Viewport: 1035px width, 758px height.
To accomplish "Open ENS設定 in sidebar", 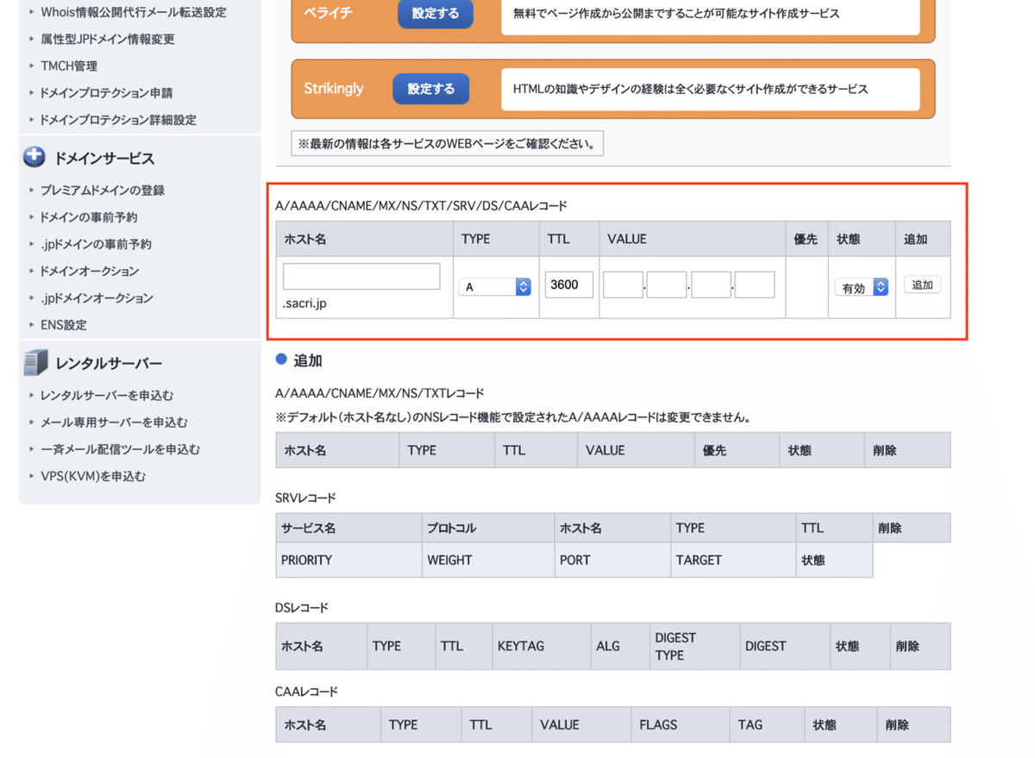I will (63, 325).
